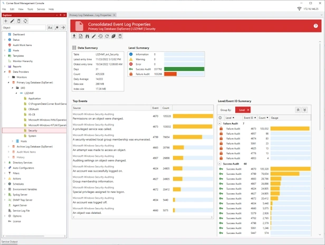Toggle the pin icon on Explorer panel
Image resolution: width=325 pixels, height=245 pixels.
[61, 15]
